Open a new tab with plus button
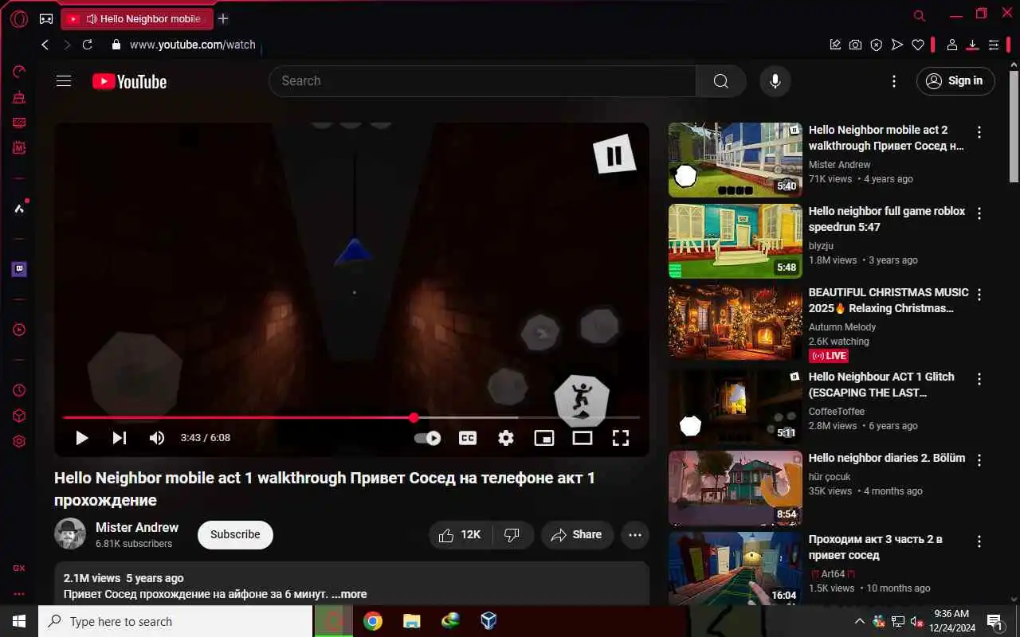The height and width of the screenshot is (637, 1020). tap(223, 18)
